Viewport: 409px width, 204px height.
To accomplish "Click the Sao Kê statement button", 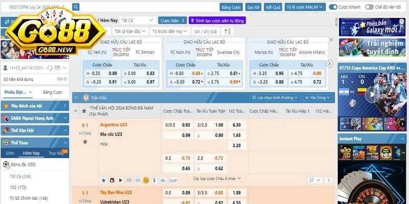I will pyautogui.click(x=253, y=8).
